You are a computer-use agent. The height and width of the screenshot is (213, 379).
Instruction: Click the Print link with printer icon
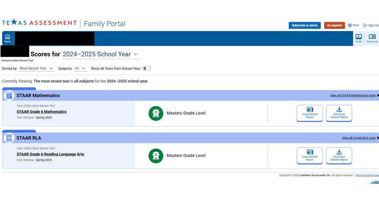(353, 26)
